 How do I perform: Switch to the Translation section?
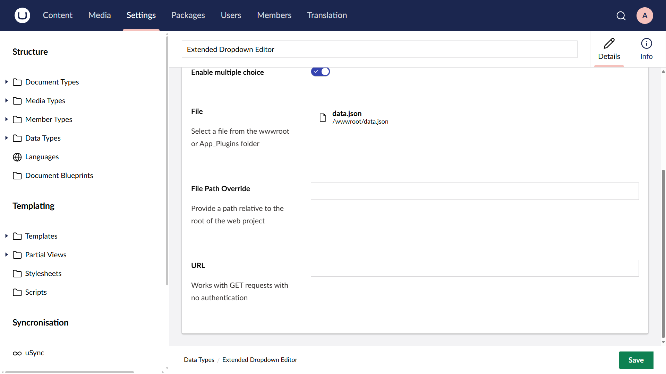point(327,15)
